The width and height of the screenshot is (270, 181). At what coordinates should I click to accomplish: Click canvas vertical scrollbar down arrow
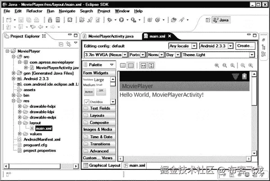254,153
